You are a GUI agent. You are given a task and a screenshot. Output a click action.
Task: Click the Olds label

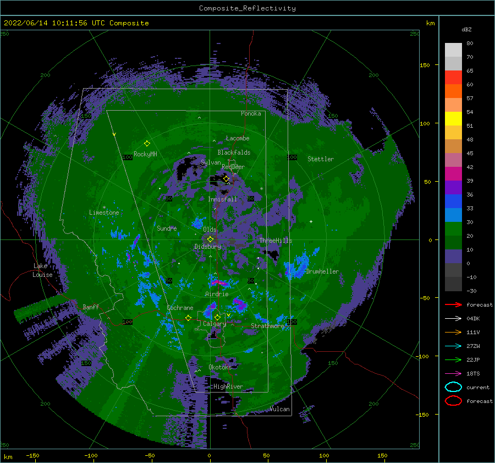(210, 230)
